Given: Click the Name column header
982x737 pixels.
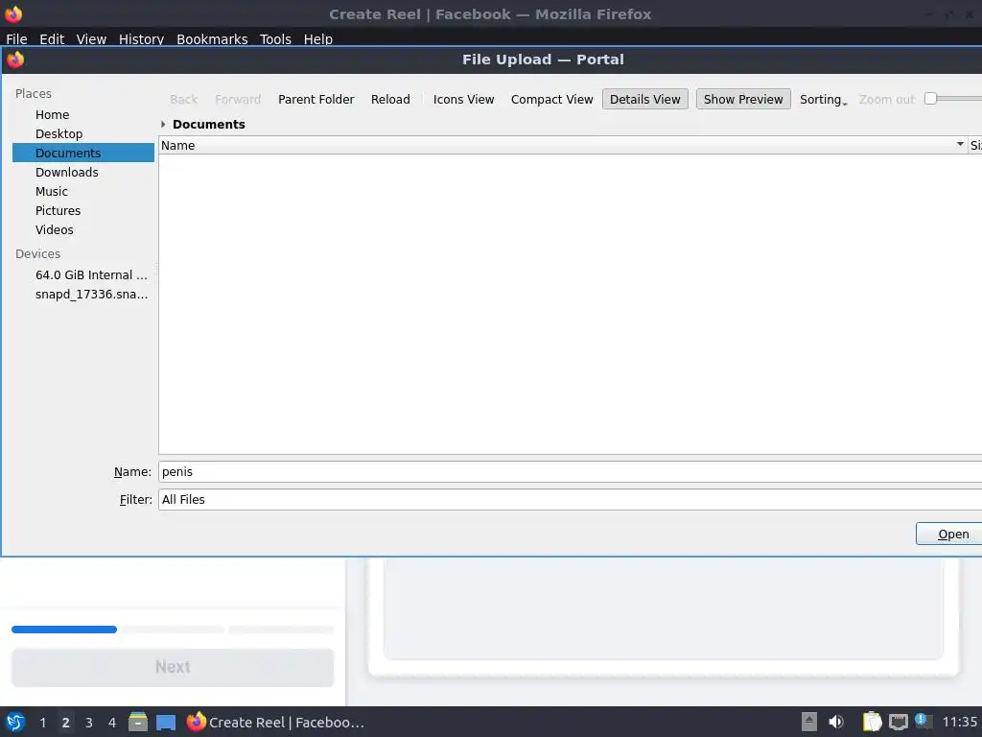Looking at the screenshot, I should point(562,145).
